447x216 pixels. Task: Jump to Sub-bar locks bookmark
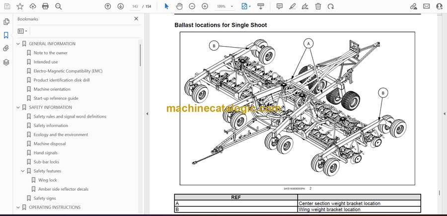tap(47, 162)
